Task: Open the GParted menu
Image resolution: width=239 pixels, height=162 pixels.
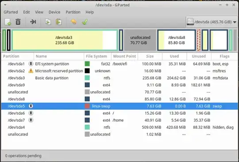Action: tap(11, 12)
